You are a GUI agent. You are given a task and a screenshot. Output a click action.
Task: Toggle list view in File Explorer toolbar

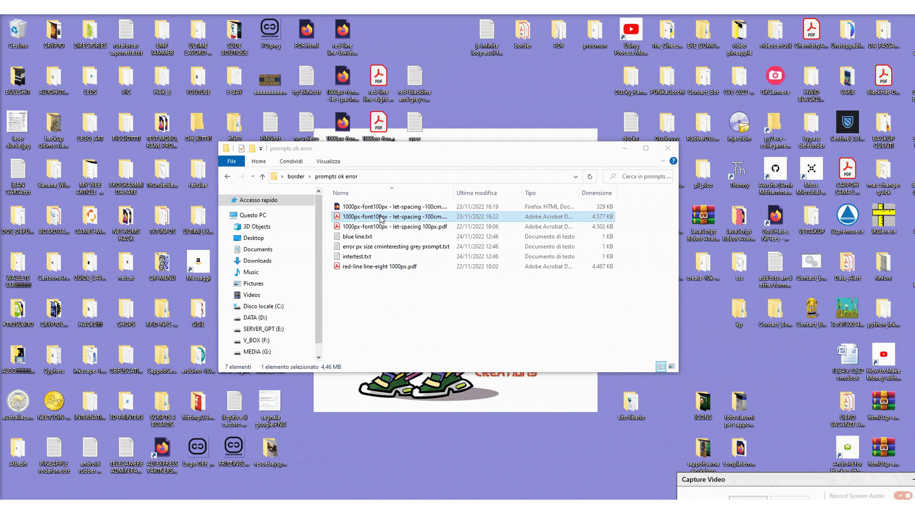click(661, 366)
